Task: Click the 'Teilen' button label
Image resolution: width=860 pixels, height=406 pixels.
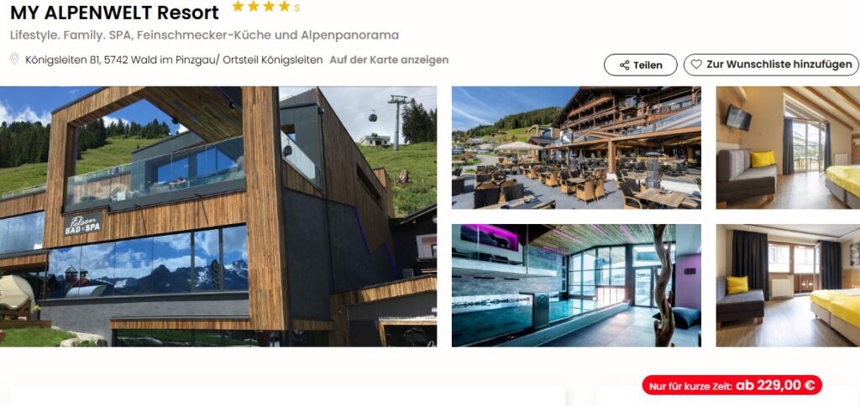Action: tap(648, 65)
